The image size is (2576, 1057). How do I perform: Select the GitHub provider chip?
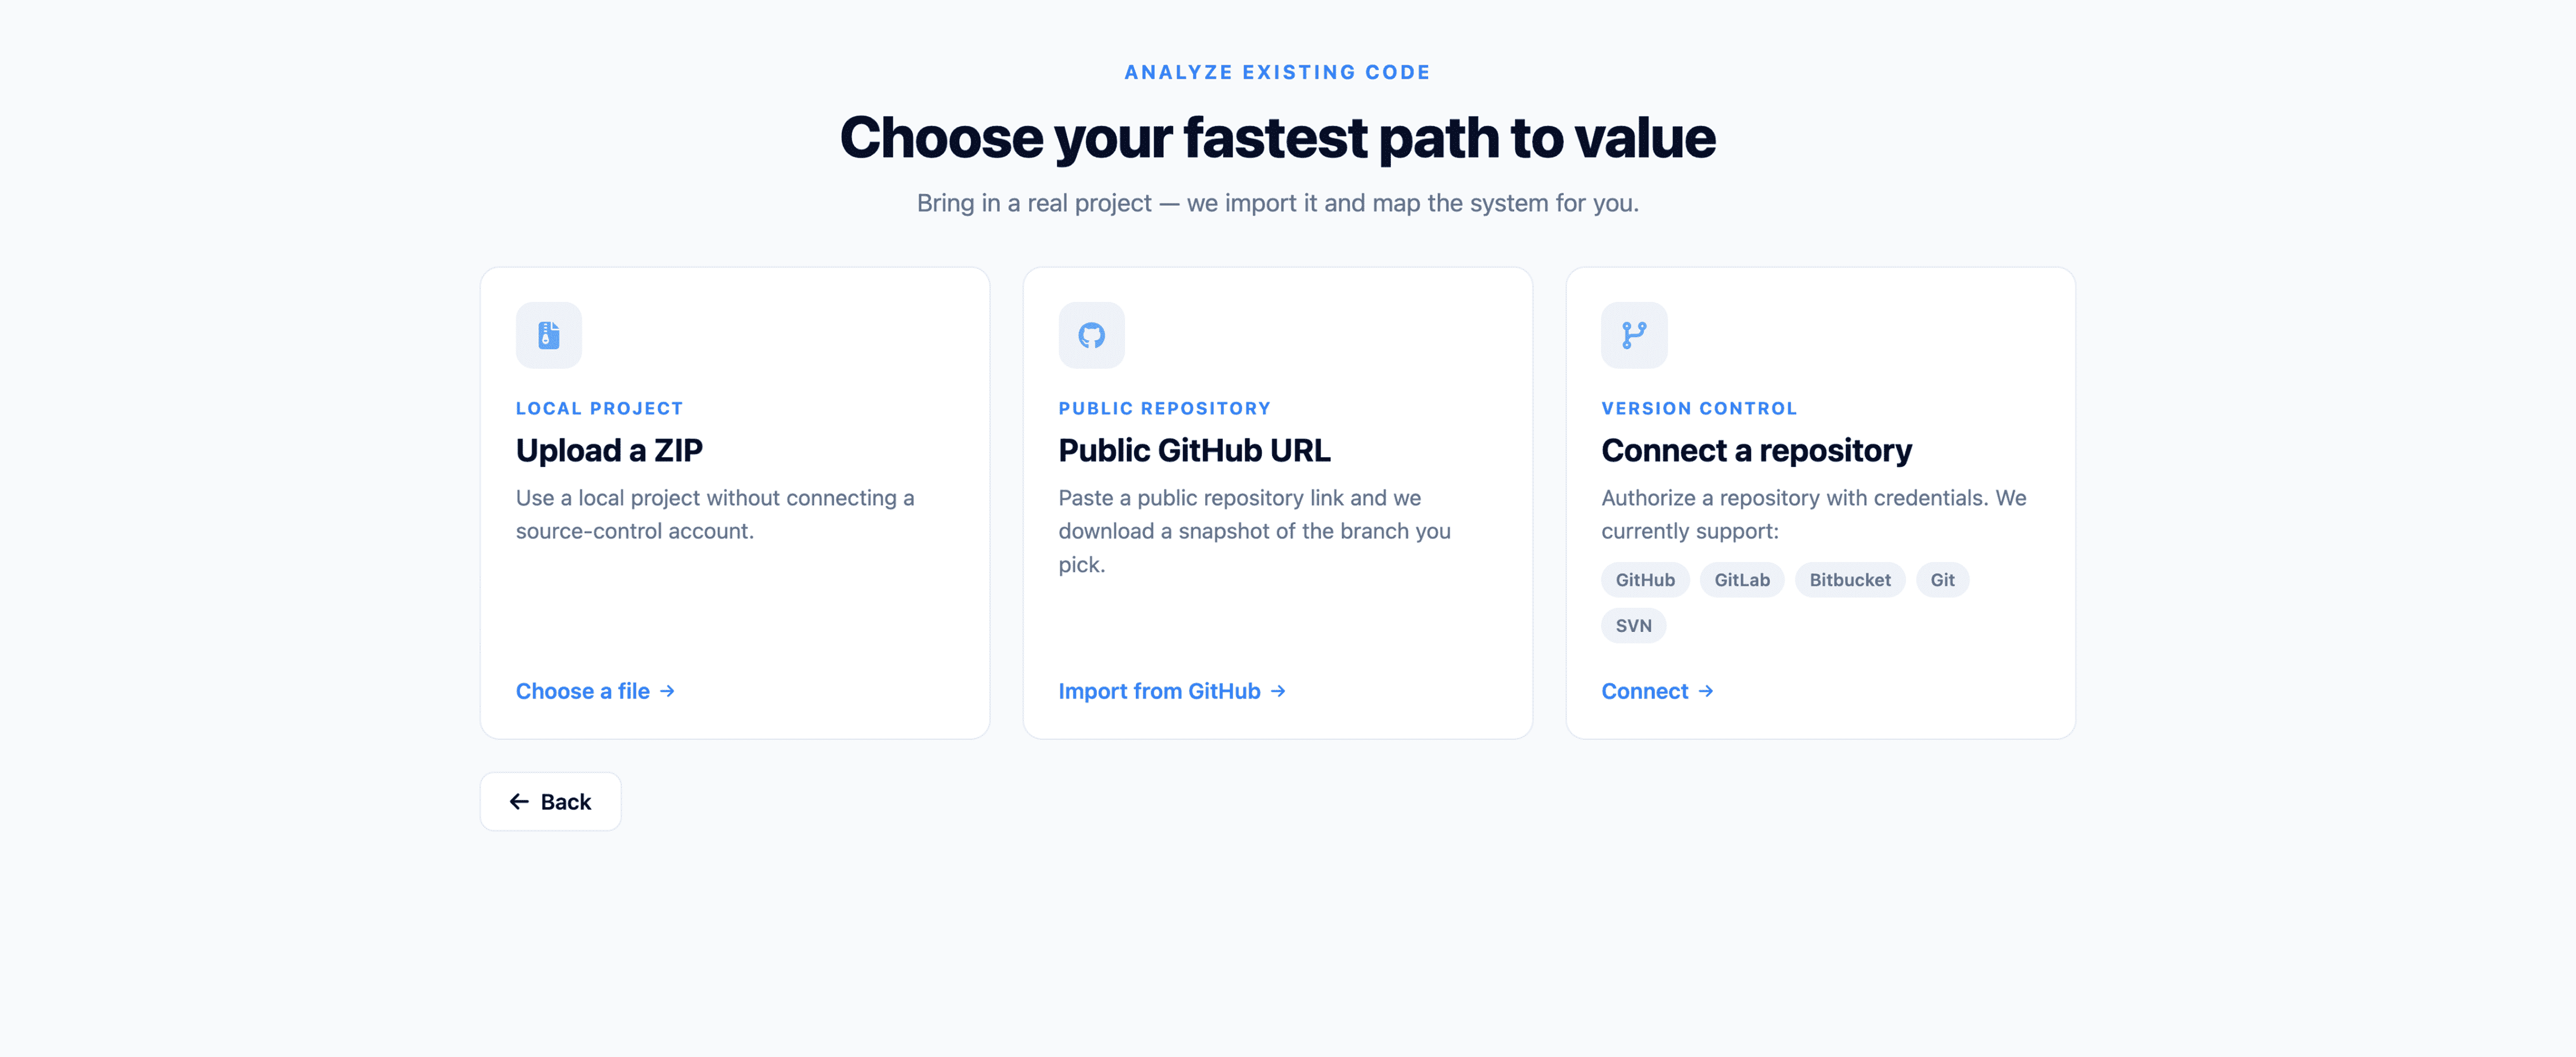[1644, 580]
